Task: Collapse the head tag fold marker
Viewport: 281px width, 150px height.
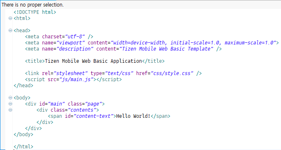Action: click(x=10, y=30)
